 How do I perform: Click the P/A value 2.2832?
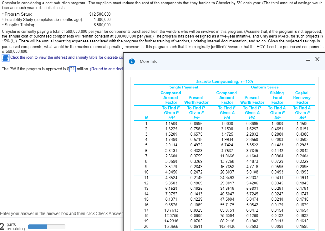pyautogui.click(x=252, y=134)
